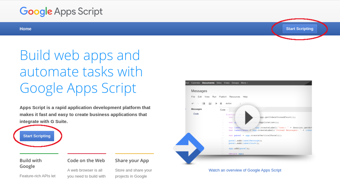Click the Run triangle icon in the toolbar
The height and width of the screenshot is (180, 340).
click(x=216, y=104)
